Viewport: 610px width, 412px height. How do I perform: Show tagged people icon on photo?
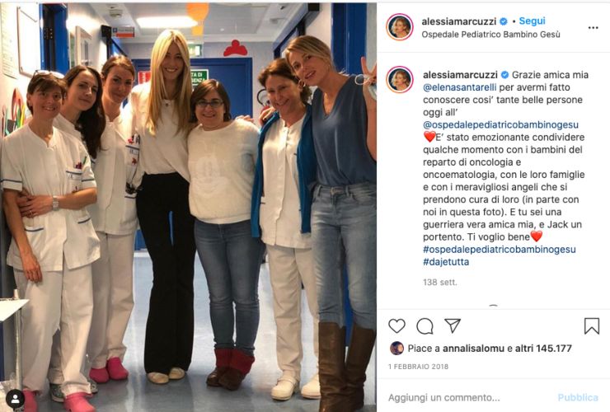[x=16, y=399]
